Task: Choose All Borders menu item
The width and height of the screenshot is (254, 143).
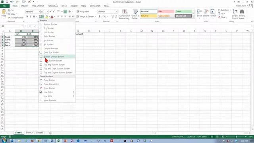Action: click(57, 44)
